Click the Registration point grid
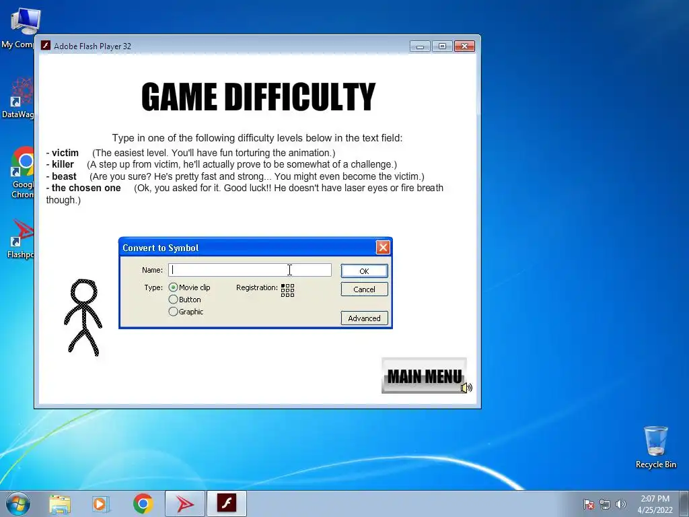 287,290
